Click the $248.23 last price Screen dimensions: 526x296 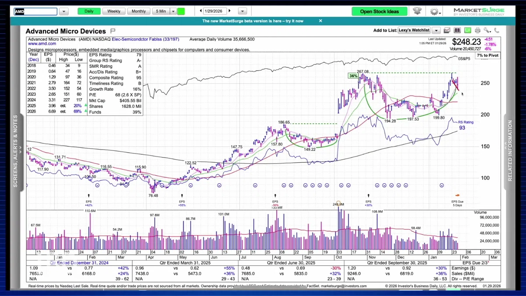466,42
